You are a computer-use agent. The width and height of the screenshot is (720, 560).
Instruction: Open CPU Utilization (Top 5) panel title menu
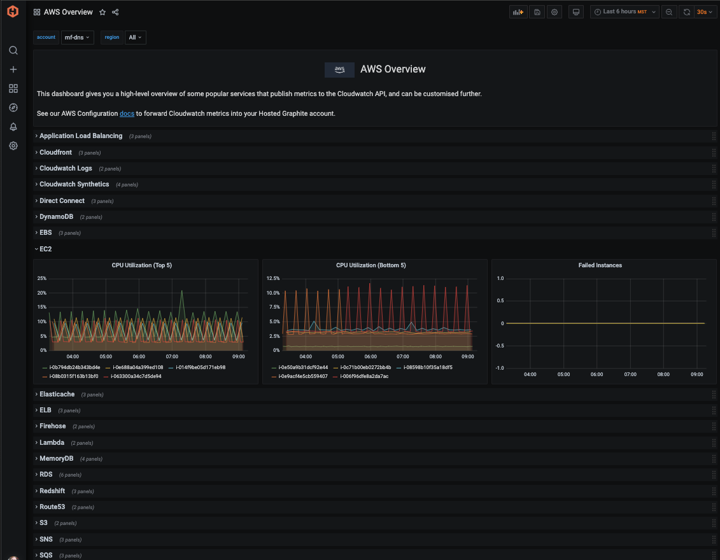point(141,265)
